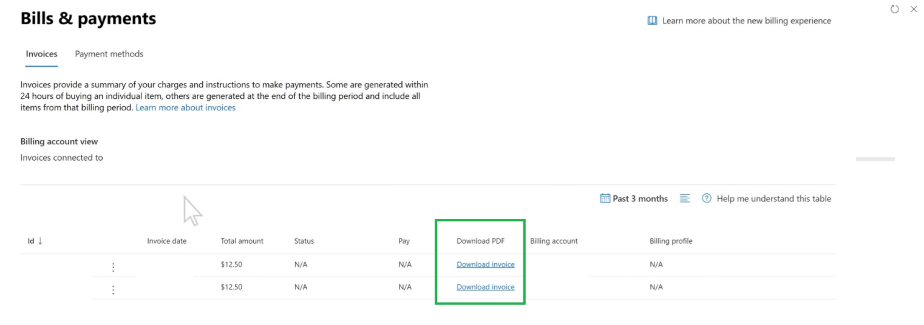924x325 pixels.
Task: Click the calendar icon next to Past 3 months
Action: (x=605, y=198)
